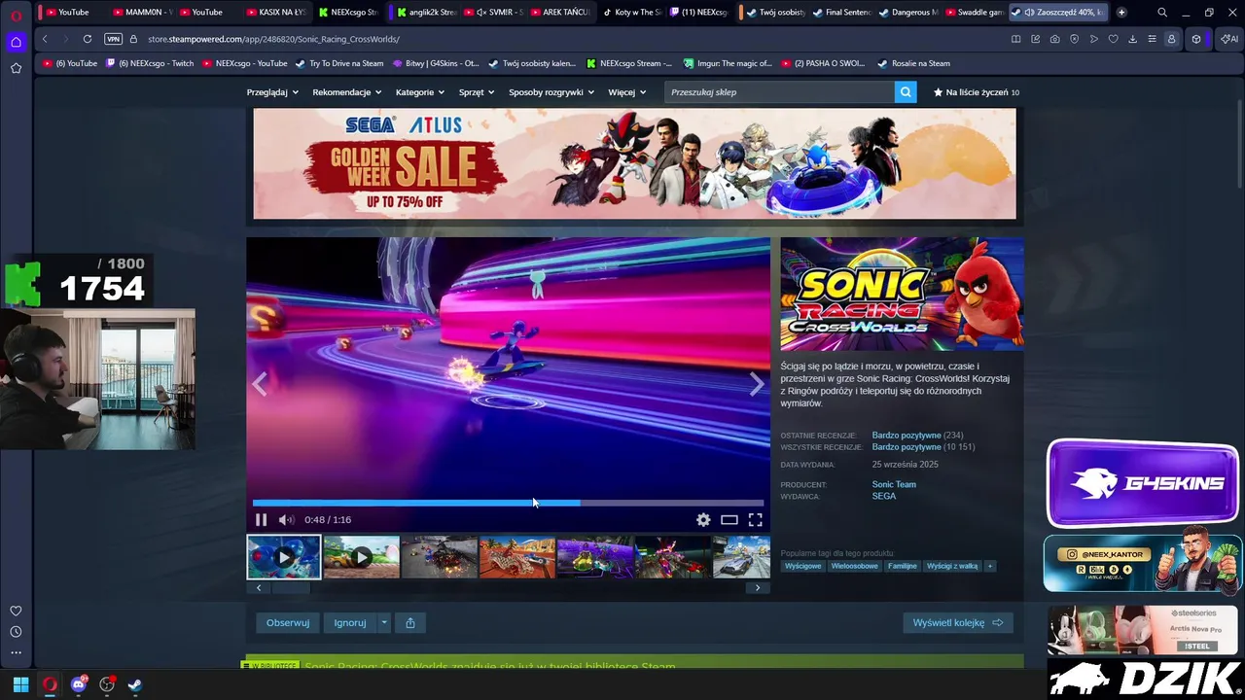
Task: Go back in the browser
Action: pos(45,39)
